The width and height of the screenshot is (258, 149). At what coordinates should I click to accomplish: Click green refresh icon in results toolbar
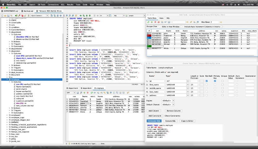pyautogui.click(x=92, y=93)
